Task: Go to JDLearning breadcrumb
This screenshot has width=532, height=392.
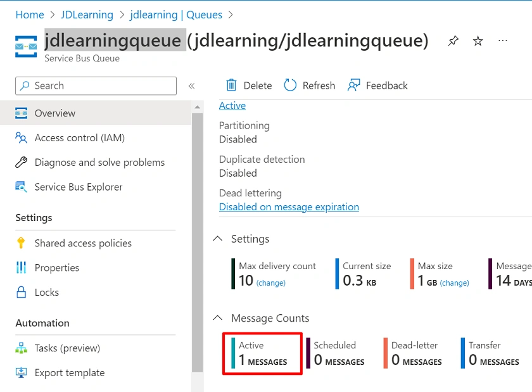Action: (87, 15)
